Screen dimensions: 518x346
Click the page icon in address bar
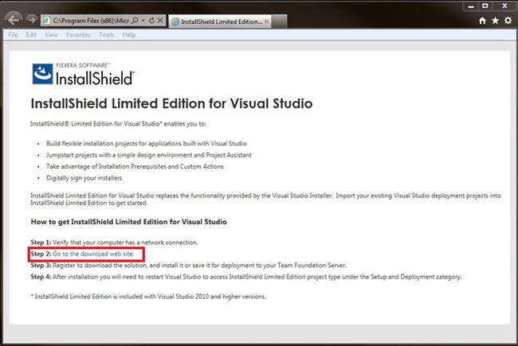point(46,21)
